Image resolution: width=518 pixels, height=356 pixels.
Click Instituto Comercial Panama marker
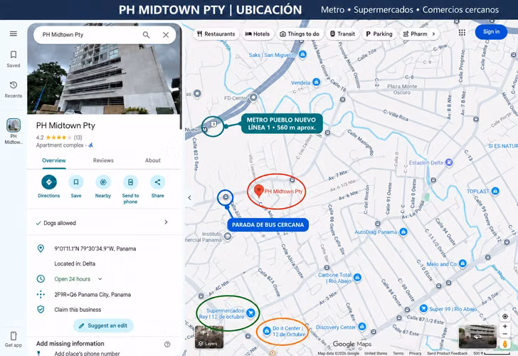[227, 236]
